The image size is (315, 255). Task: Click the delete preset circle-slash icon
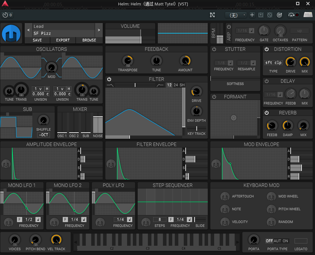(270, 15)
